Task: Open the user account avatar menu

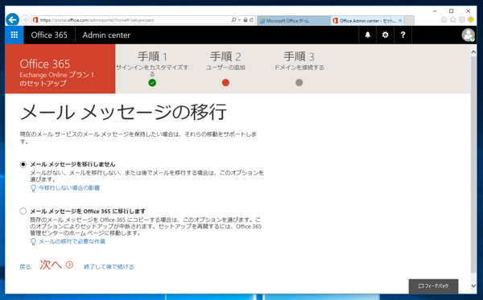Action: pos(468,35)
